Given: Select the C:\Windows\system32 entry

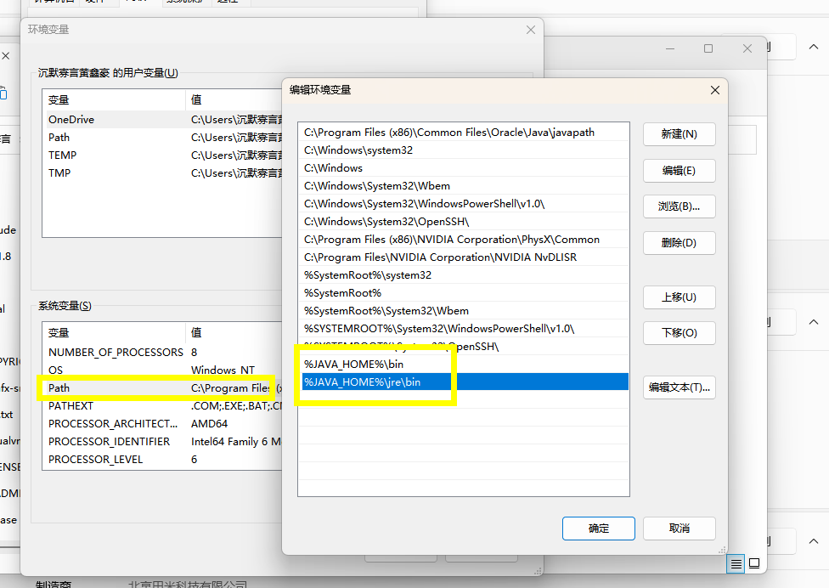Looking at the screenshot, I should 463,150.
